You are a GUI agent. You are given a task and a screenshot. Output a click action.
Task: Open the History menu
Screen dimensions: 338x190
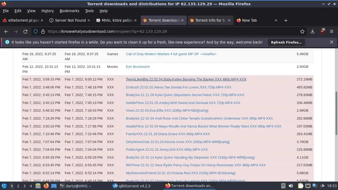click(48, 11)
